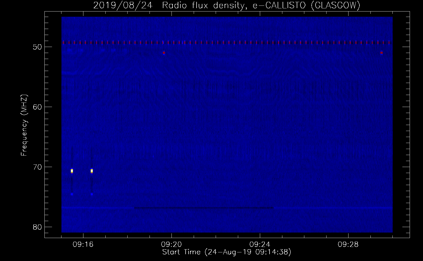
Task: Click the '09:24' time tick label
Action: 260,245
